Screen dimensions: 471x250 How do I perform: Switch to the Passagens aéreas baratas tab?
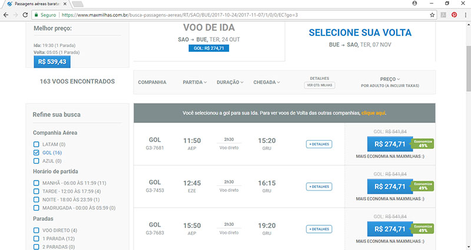click(x=37, y=4)
